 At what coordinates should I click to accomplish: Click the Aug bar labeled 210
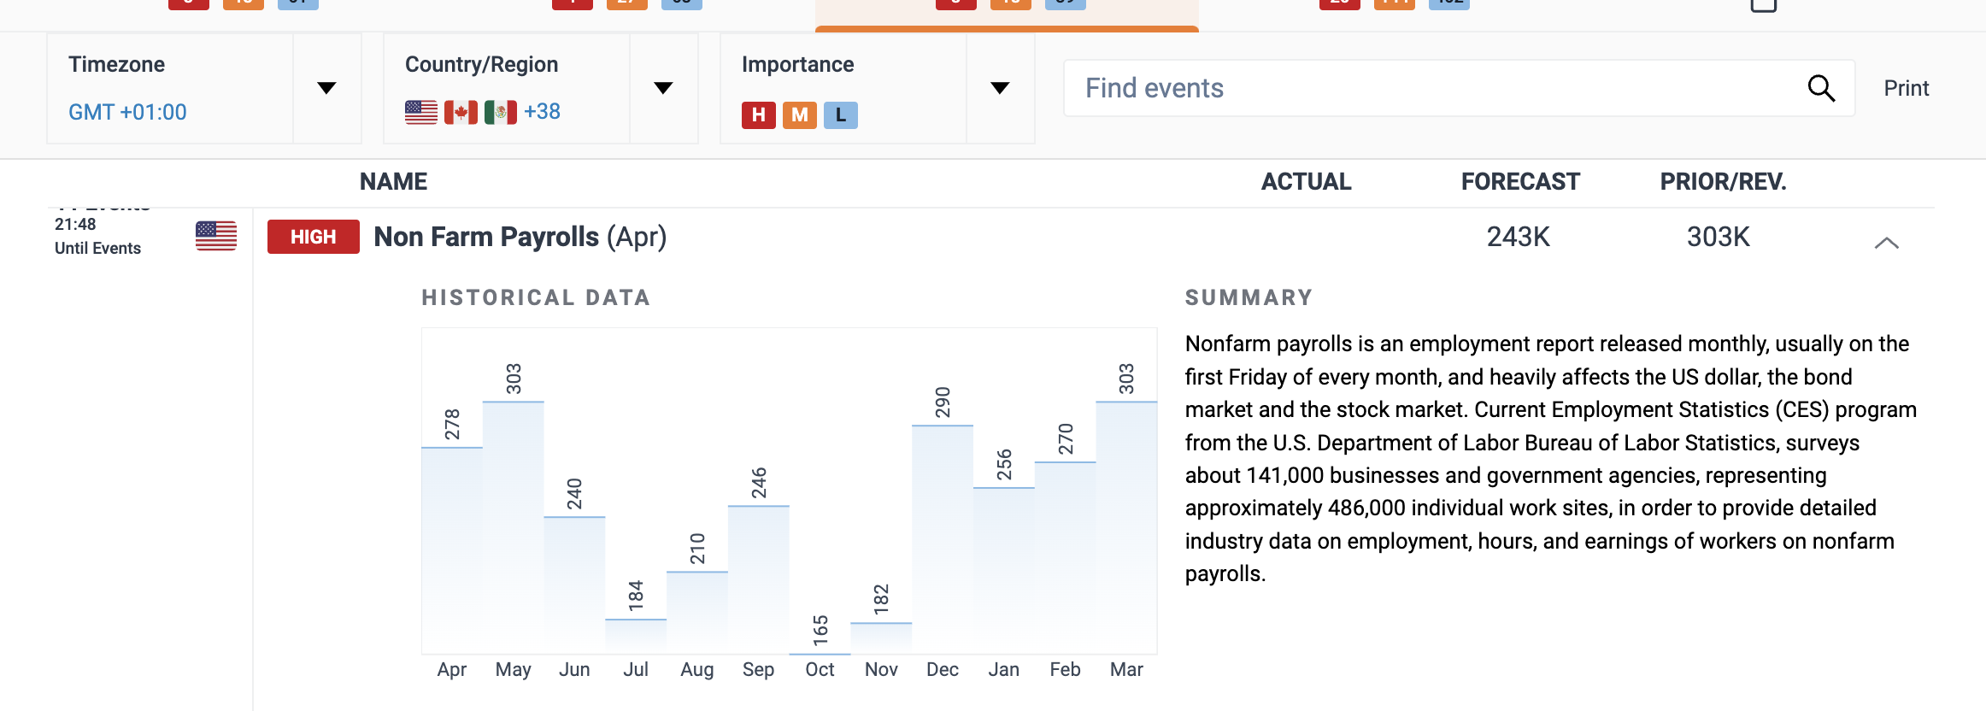pyautogui.click(x=697, y=613)
